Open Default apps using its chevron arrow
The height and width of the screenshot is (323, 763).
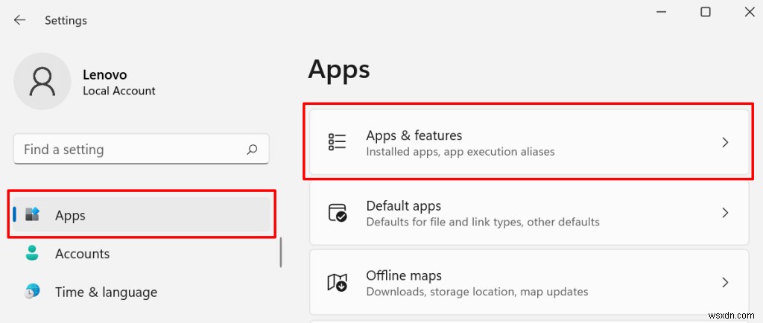click(x=725, y=213)
